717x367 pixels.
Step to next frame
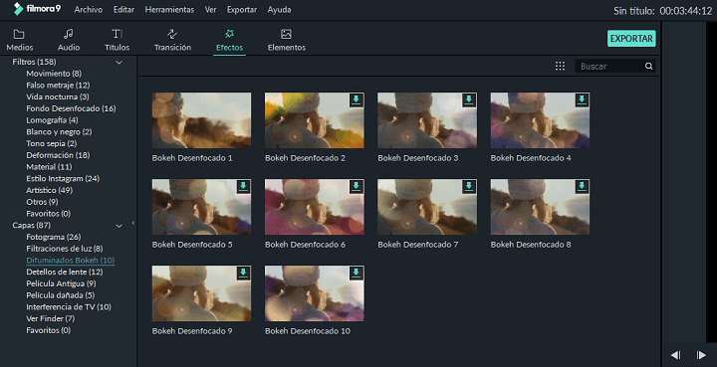[701, 355]
